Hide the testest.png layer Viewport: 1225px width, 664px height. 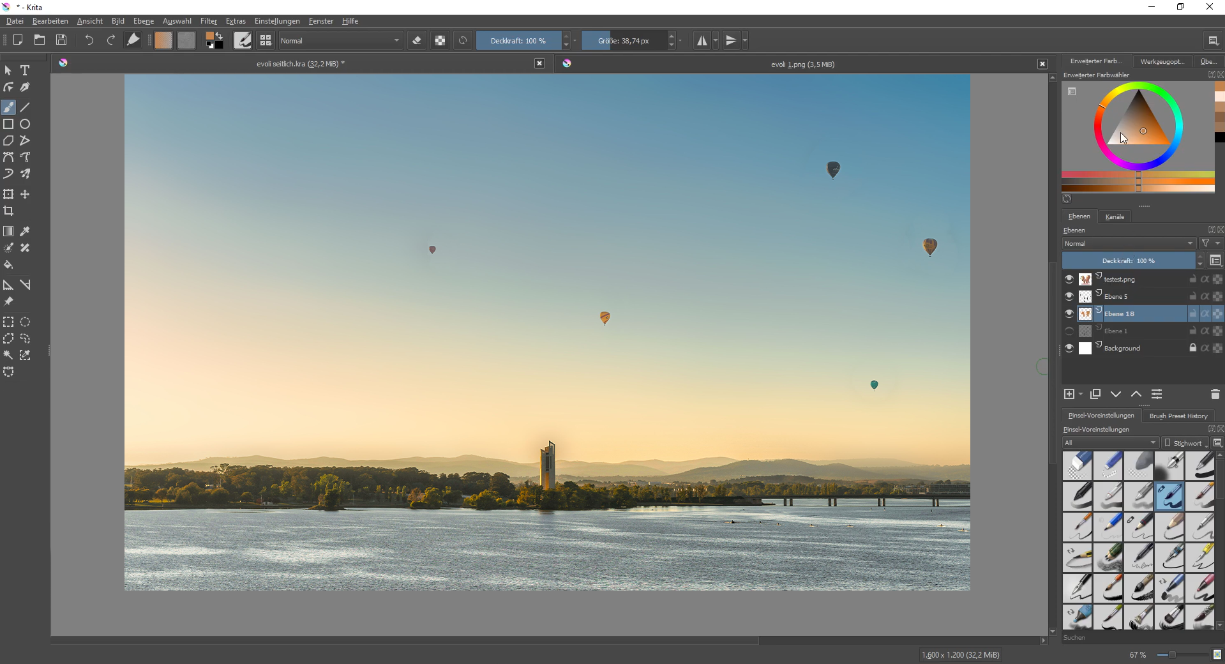click(x=1069, y=279)
